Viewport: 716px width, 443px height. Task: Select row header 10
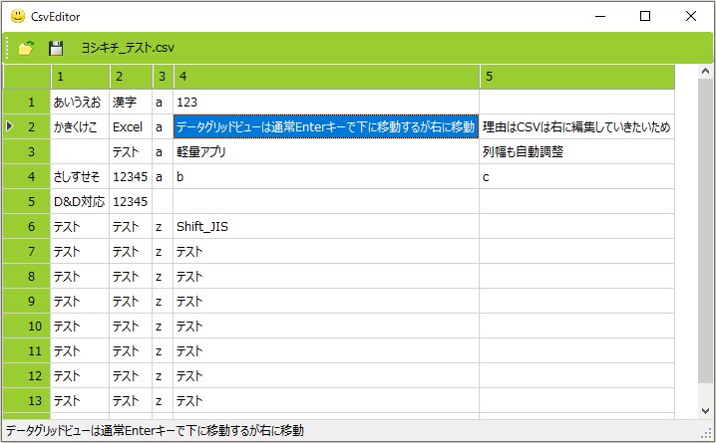27,326
